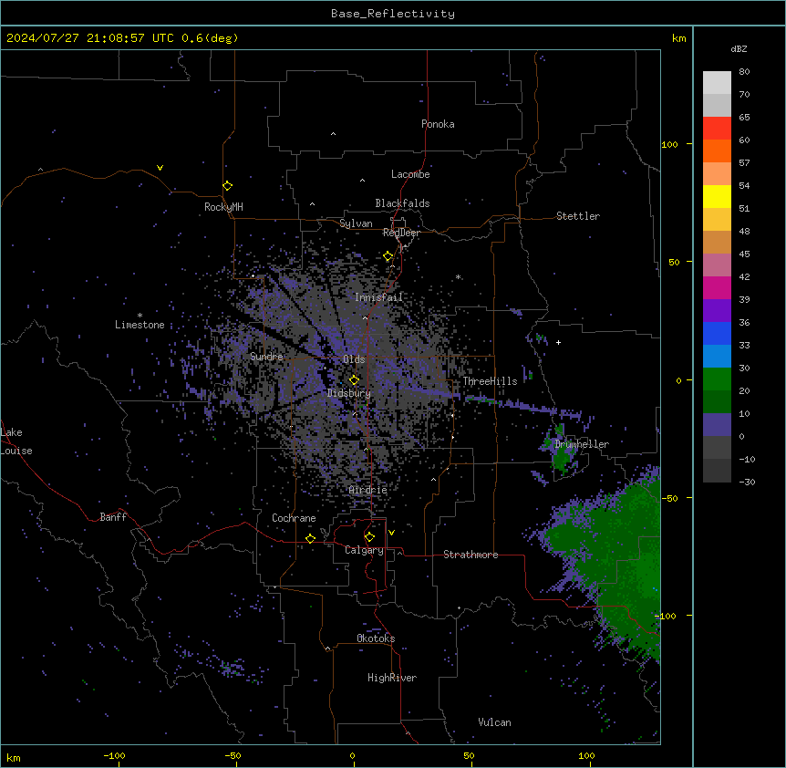Click the RedDeer label
Image resolution: width=786 pixels, height=768 pixels.
[x=401, y=233]
